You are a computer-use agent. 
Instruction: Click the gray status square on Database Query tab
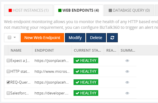(110, 10)
